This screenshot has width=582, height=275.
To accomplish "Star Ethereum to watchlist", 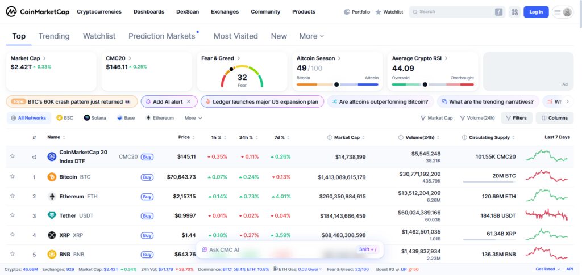I will pos(13,196).
